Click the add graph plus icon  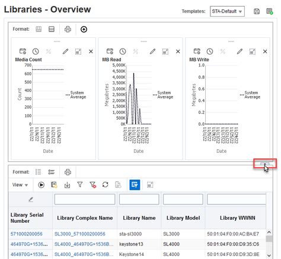click(84, 29)
